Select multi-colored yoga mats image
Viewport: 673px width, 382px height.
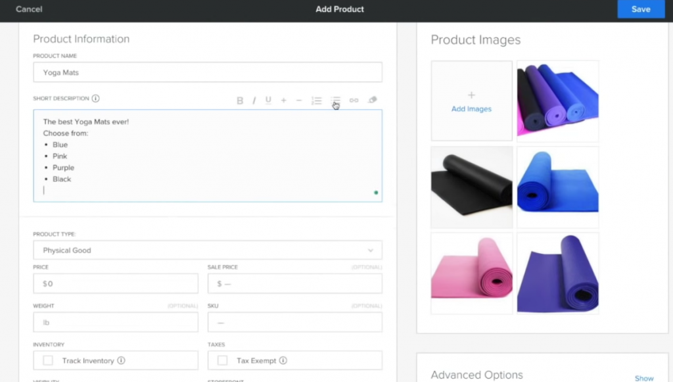click(557, 101)
